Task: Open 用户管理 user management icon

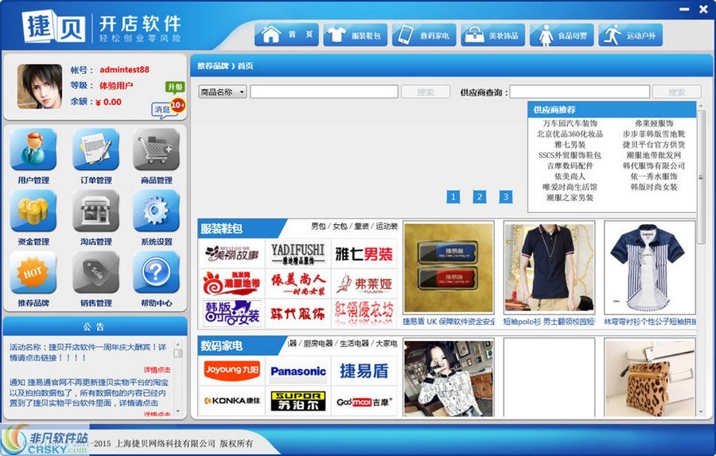Action: point(33,149)
